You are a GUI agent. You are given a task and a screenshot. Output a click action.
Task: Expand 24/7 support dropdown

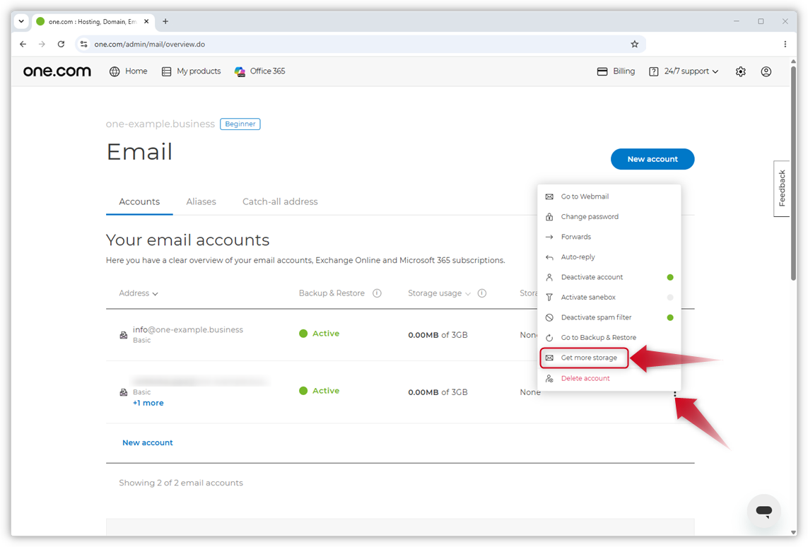[715, 71]
